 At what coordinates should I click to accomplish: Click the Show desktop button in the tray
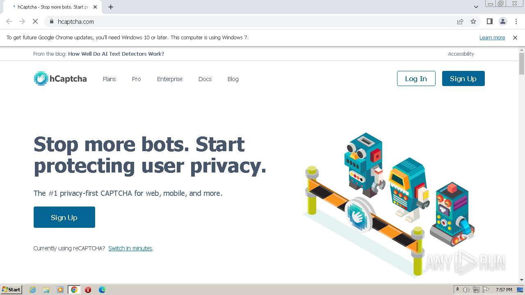(520, 290)
